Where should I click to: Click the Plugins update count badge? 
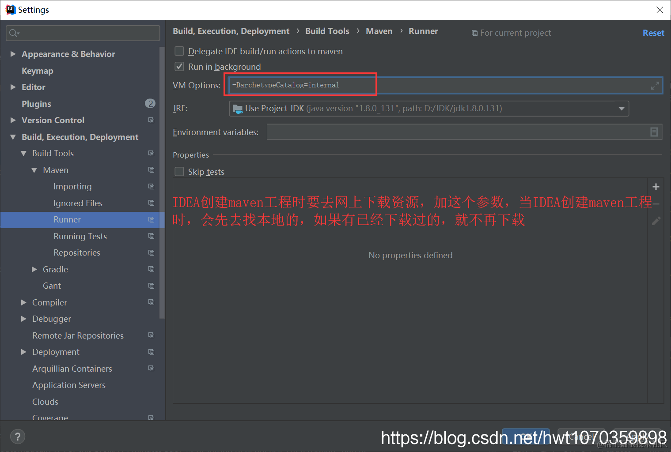[x=150, y=103]
